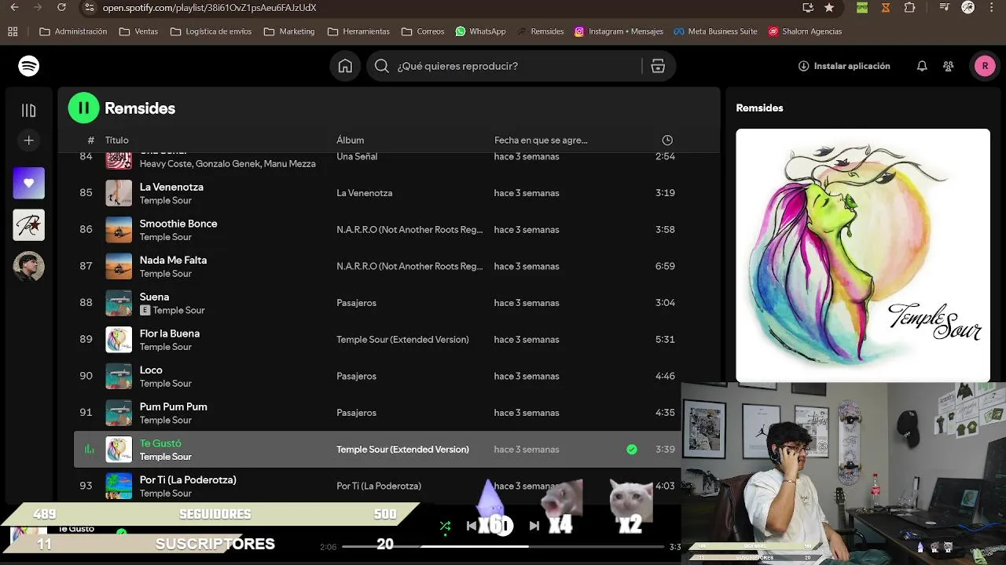Viewport: 1006px width, 565px height.
Task: Click the Instalar aplicación link
Action: tap(844, 66)
